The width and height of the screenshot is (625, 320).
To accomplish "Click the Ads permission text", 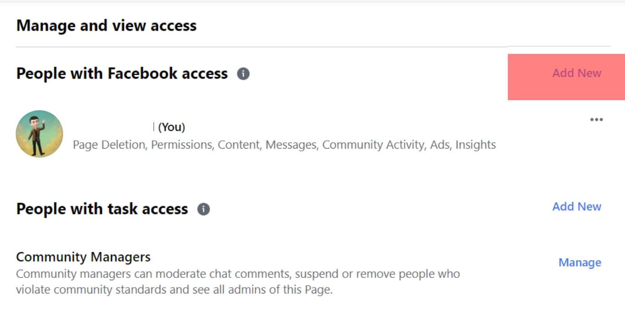I will (440, 145).
